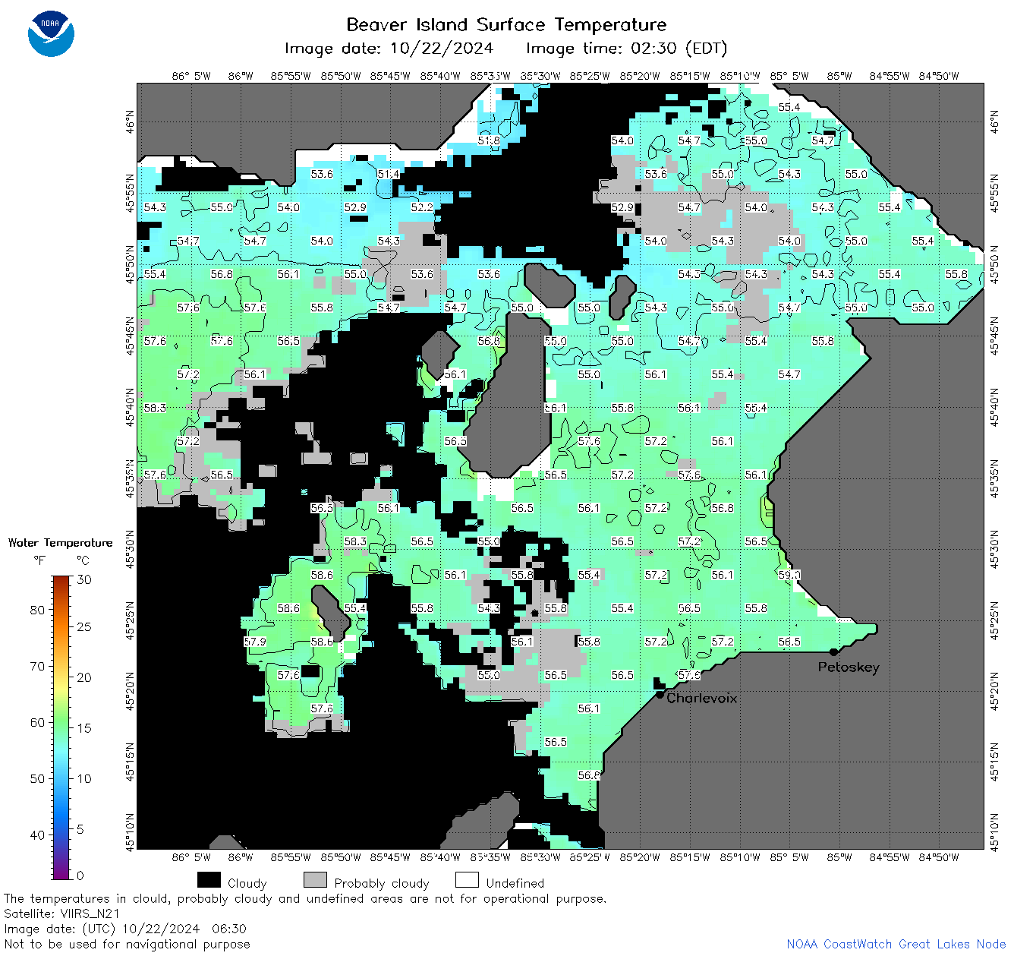The height and width of the screenshot is (956, 1014).
Task: Click the Cloudy legend label text
Action: pos(247,883)
